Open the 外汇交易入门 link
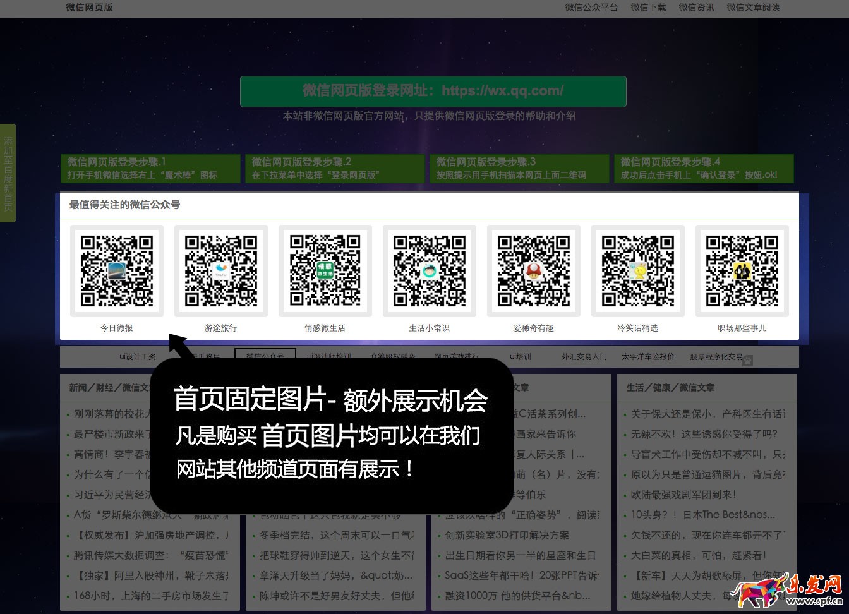Viewport: 849px width, 614px height. [584, 357]
